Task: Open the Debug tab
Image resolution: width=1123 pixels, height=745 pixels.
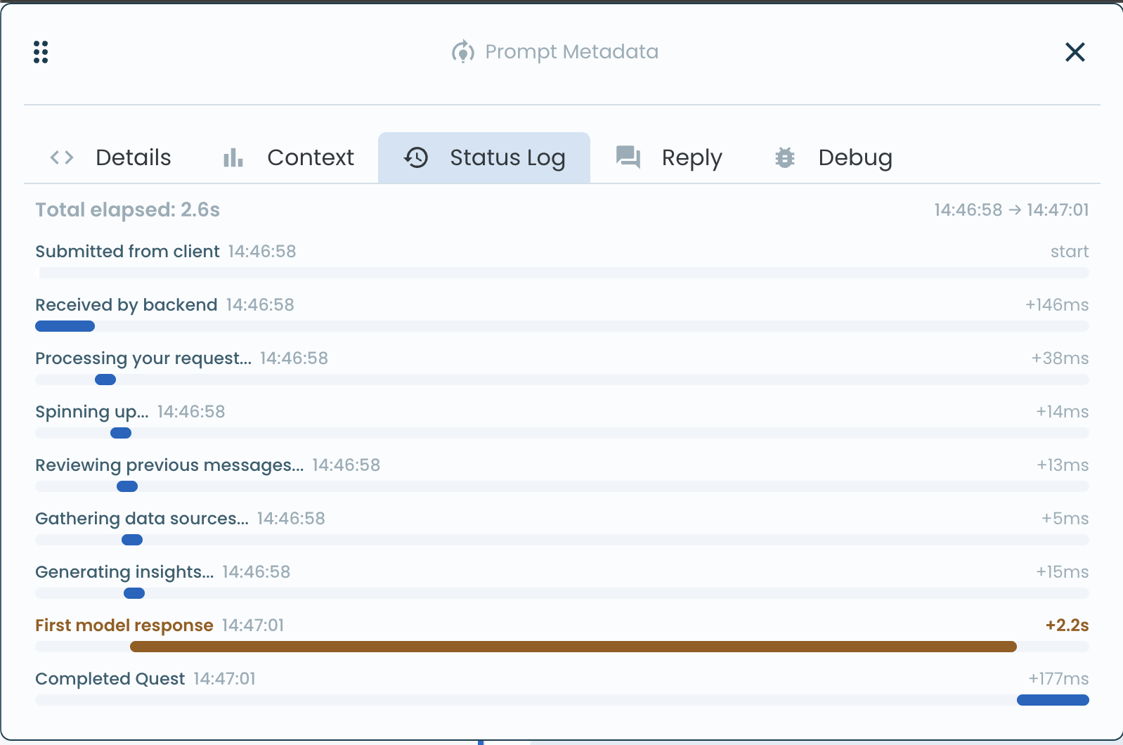Action: coord(833,157)
